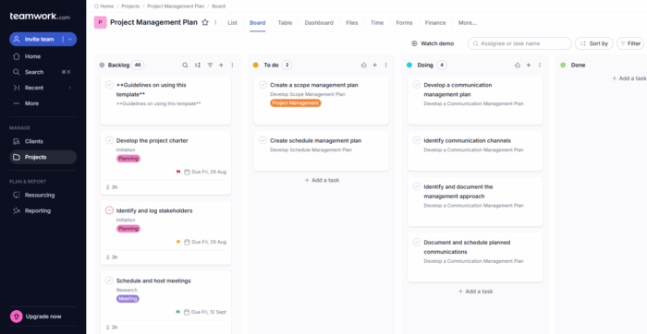Complete Develop a communication management plan task
Viewport: 647px width, 334px height.
pyautogui.click(x=417, y=85)
